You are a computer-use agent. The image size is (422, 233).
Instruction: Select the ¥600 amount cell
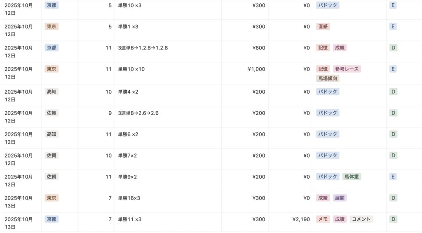(259, 48)
